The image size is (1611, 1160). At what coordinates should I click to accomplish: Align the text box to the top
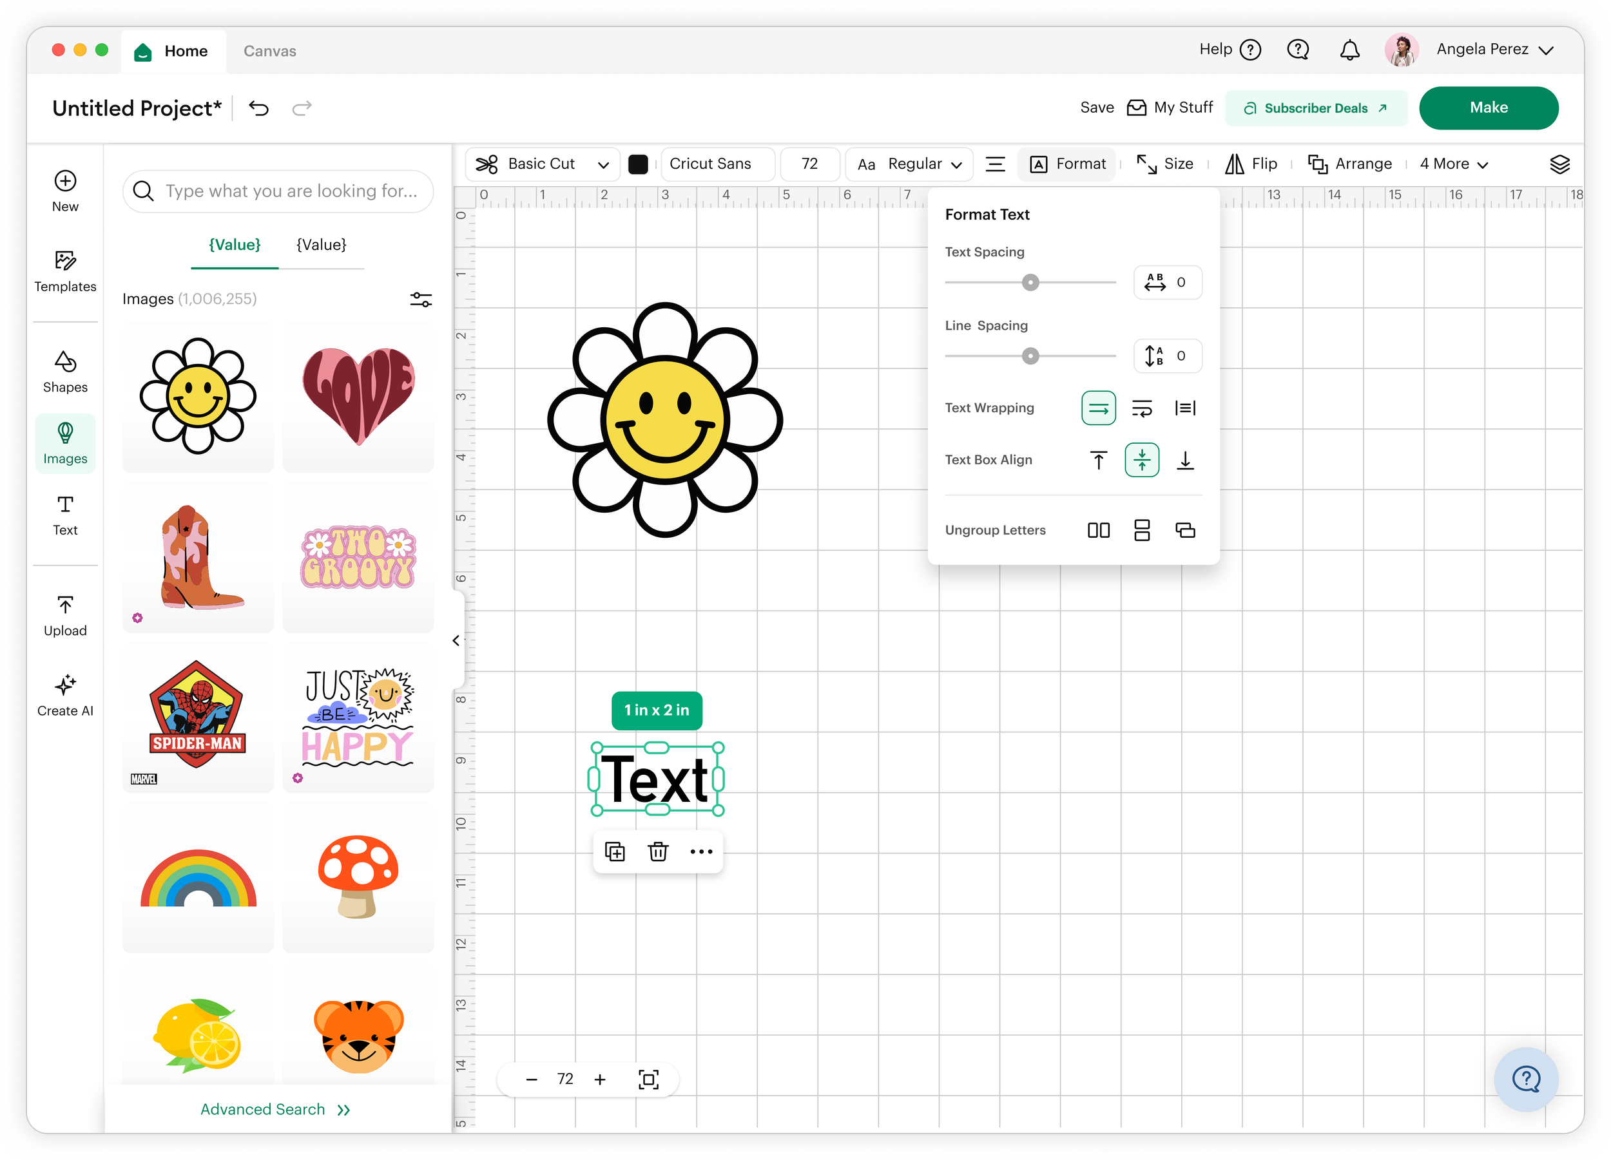(1098, 460)
